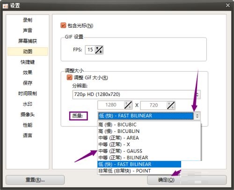The image size is (234, 190).
Task: Open the 分辨率 dropdown showing 720p HD
Action: tap(137, 95)
